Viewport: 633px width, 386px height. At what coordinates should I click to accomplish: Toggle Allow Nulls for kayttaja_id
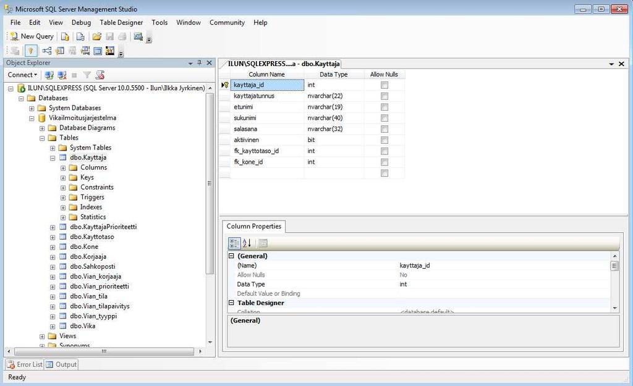[384, 85]
